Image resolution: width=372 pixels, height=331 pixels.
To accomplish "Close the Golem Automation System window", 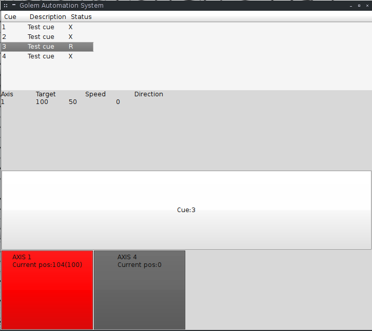I will click(366, 6).
